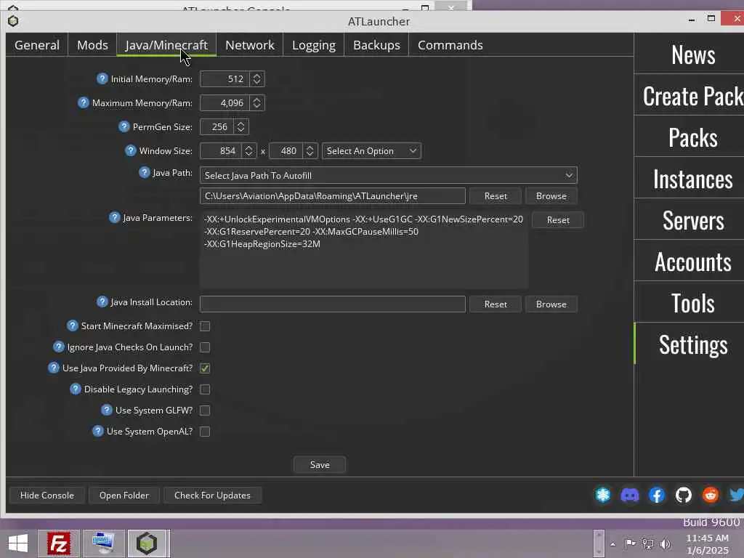Click help icon beside Java Parameters
The height and width of the screenshot is (558, 744).
click(114, 217)
